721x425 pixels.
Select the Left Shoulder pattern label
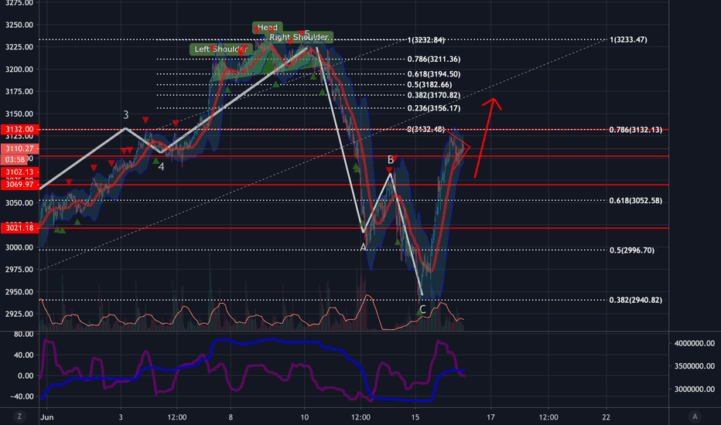(220, 49)
